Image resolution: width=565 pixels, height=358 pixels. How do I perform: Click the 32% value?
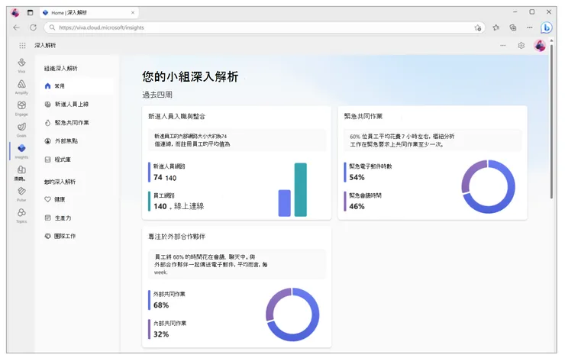click(x=161, y=334)
